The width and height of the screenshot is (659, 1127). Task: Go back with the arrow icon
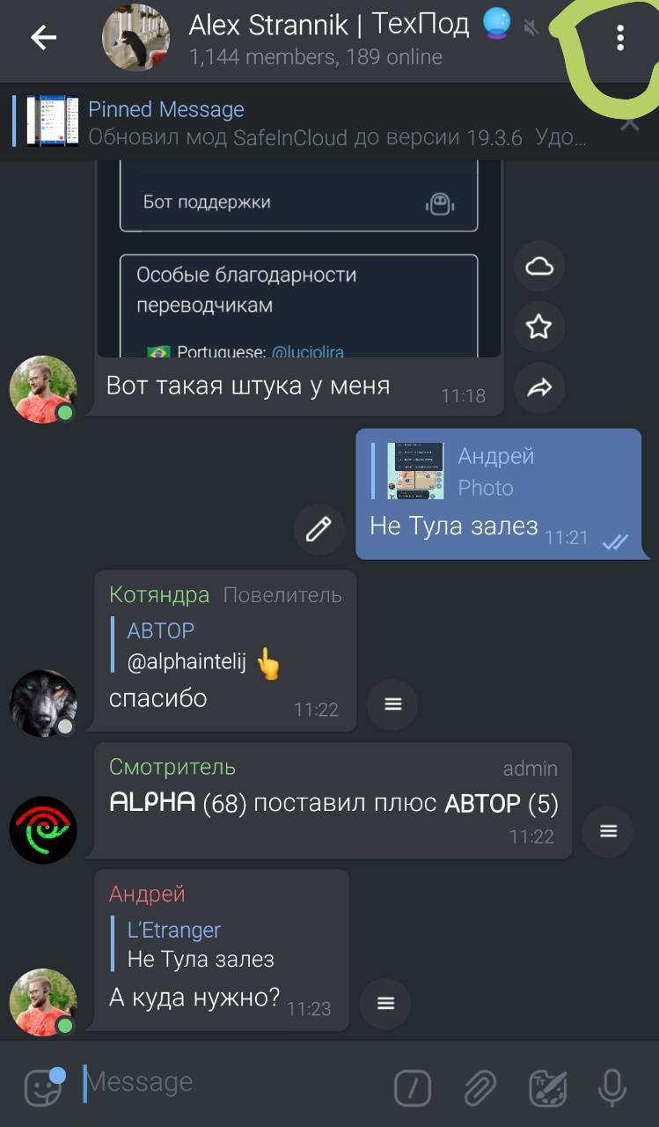click(43, 37)
